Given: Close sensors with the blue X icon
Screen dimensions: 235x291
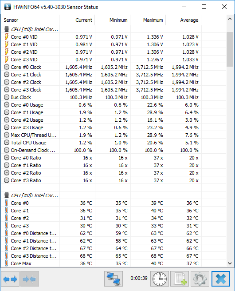Looking at the screenshot, I should (220, 279).
